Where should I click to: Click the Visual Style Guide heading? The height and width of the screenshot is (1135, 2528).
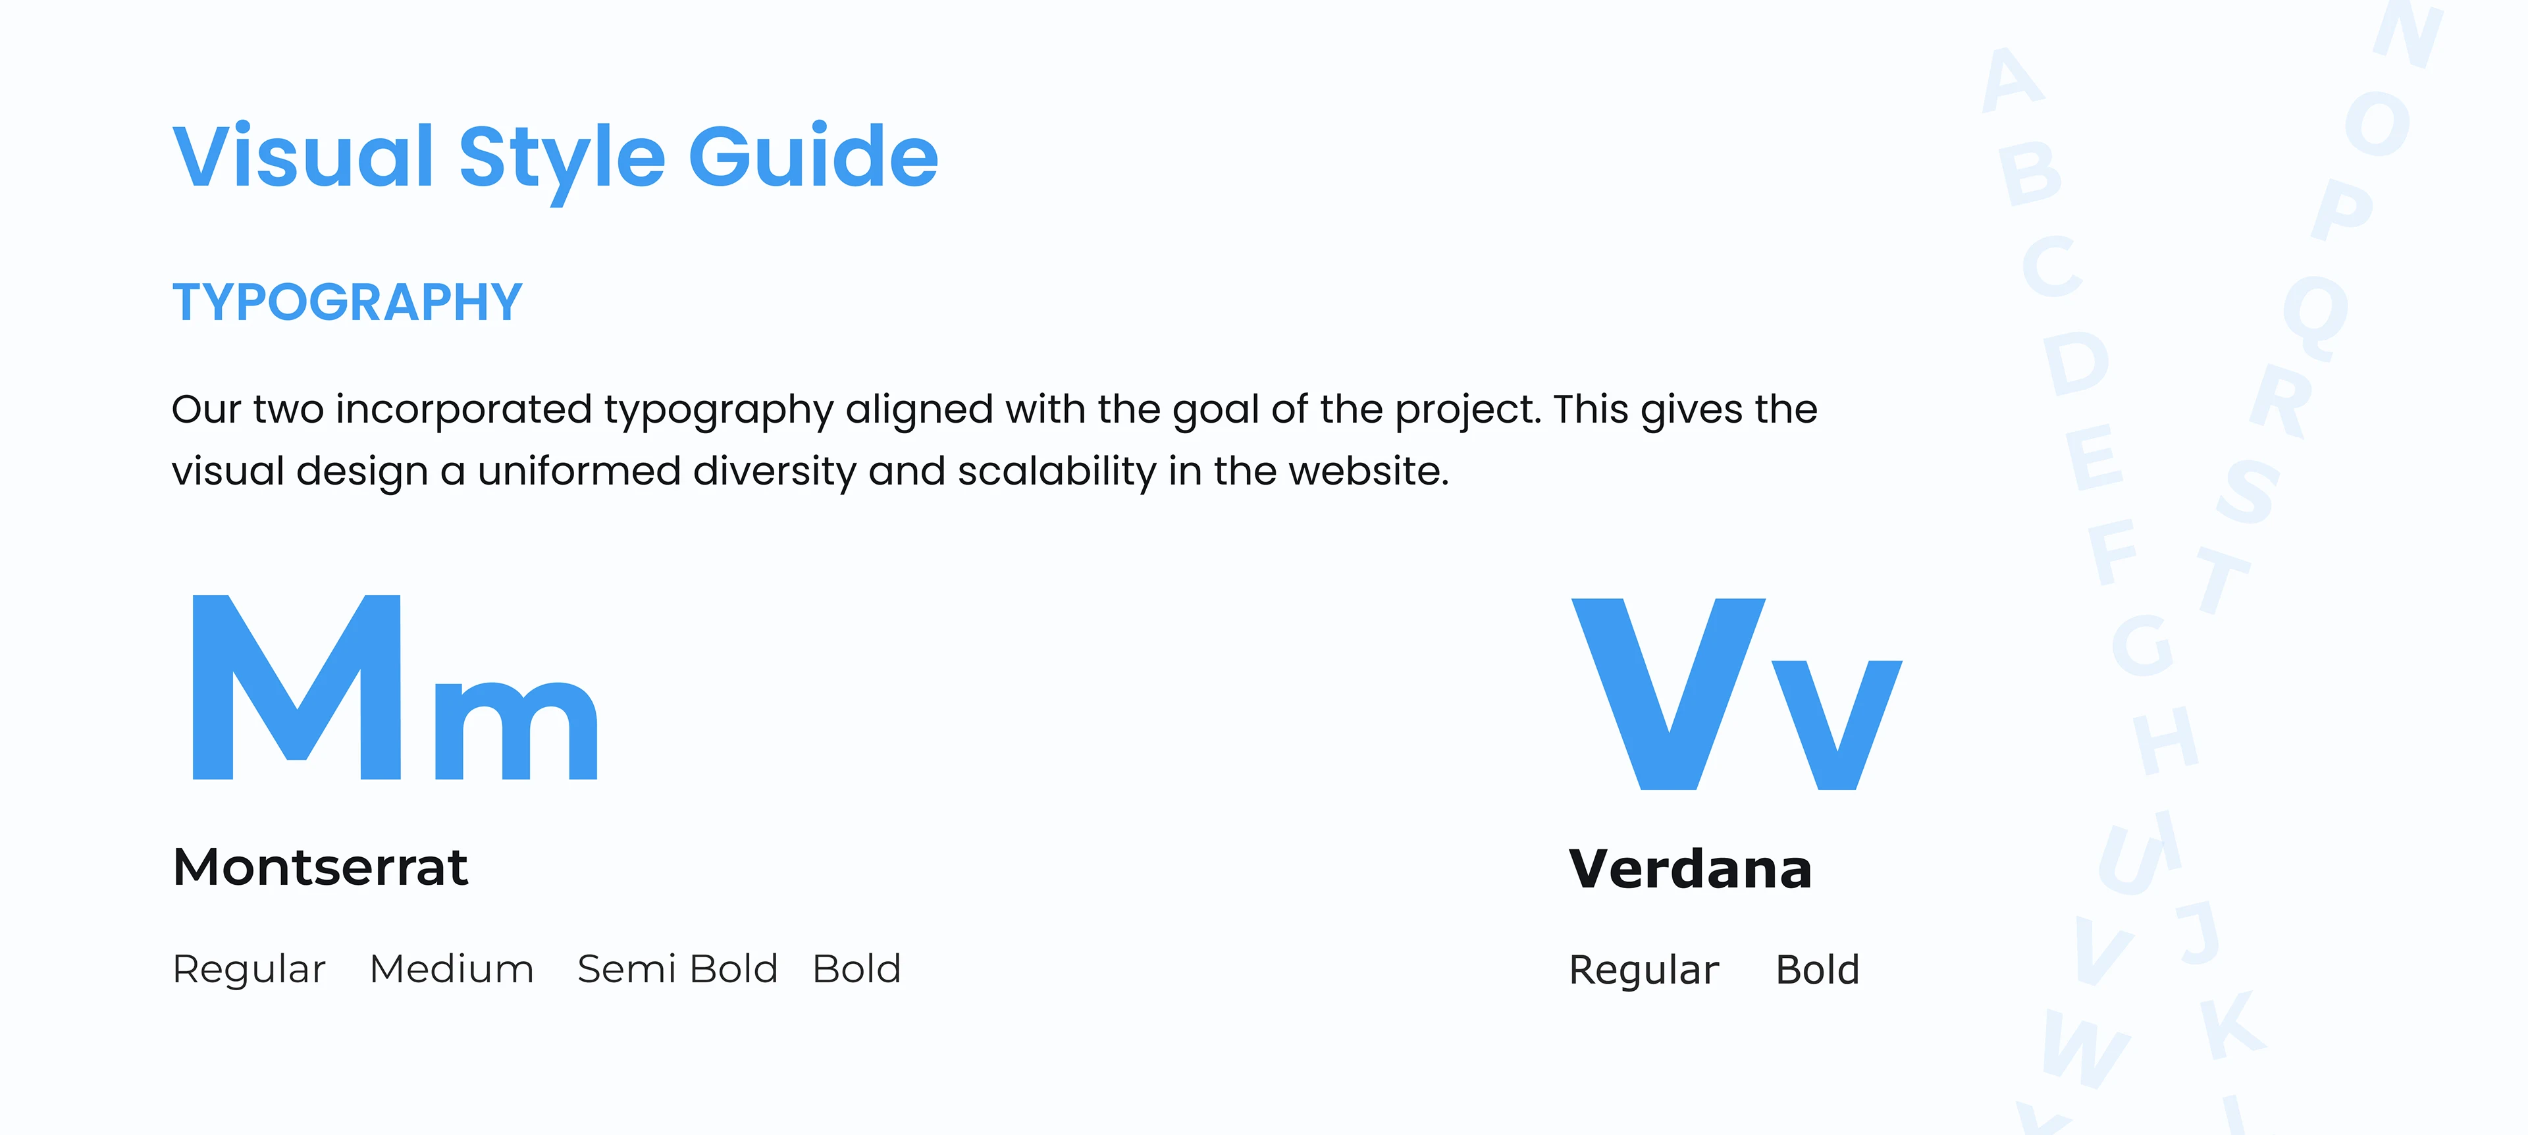coord(556,157)
